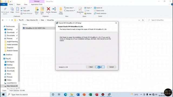Click the Back button in the setup wizard
Screen dimensions: 173x97
point(91,67)
